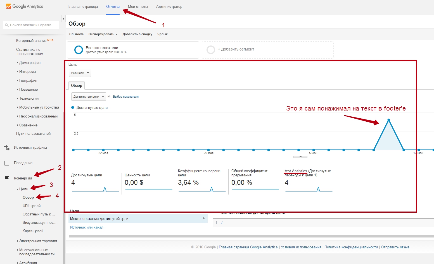This screenshot has height=264, width=434.
Task: Collapse sidebar with the arrow toggle
Action: [63, 19]
